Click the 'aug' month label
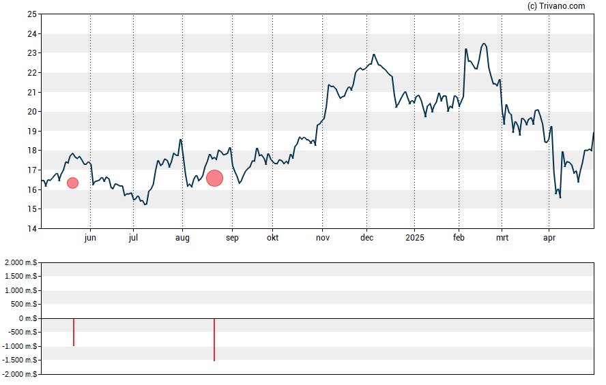The height and width of the screenshot is (385, 606). (182, 238)
